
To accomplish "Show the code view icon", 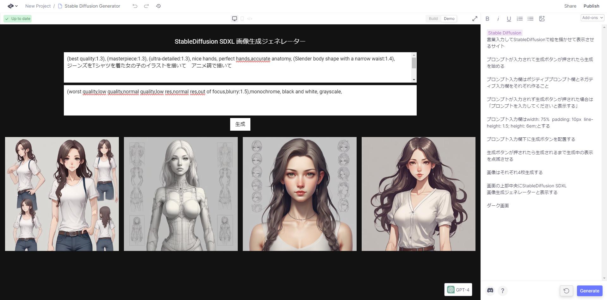I will pyautogui.click(x=250, y=19).
